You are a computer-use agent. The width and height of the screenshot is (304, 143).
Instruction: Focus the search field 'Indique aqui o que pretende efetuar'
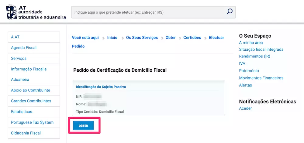(x=153, y=12)
